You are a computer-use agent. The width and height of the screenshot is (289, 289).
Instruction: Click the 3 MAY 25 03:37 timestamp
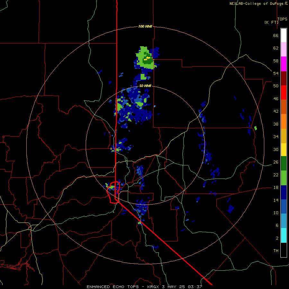point(182,287)
